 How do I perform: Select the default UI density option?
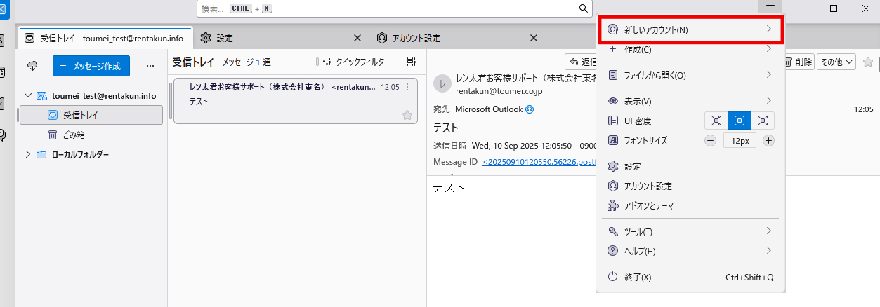point(739,121)
